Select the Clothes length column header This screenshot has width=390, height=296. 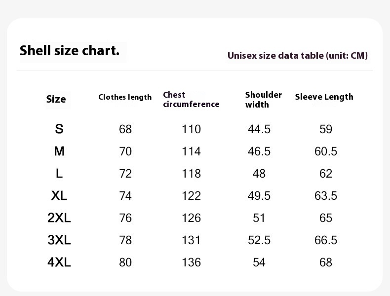coord(125,97)
